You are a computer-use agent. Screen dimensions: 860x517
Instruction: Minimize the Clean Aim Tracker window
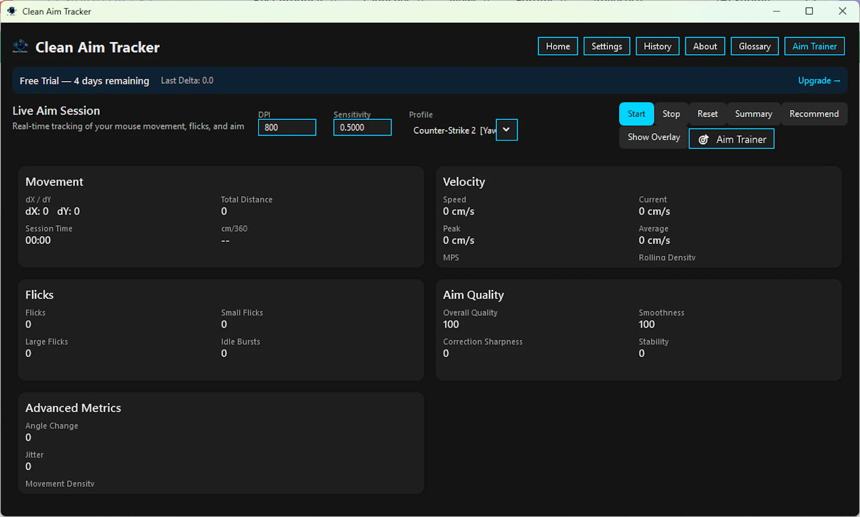[777, 11]
